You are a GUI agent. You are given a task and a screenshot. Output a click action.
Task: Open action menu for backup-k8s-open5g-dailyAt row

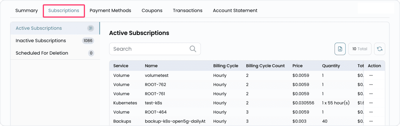371,121
